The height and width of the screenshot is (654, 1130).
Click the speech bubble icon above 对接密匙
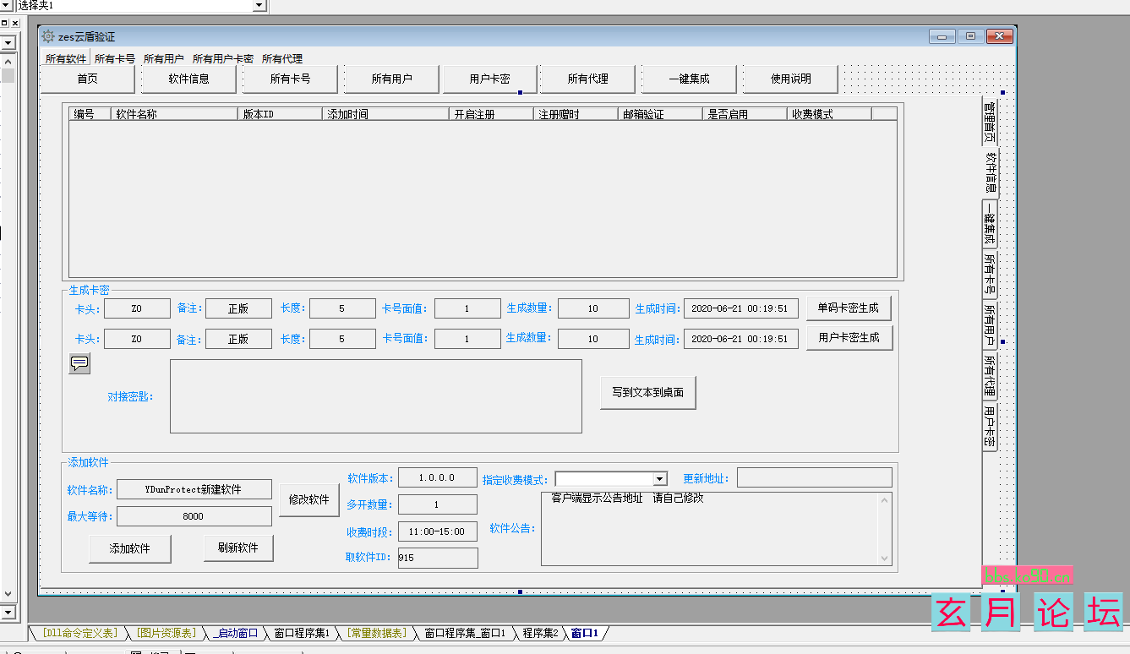79,363
